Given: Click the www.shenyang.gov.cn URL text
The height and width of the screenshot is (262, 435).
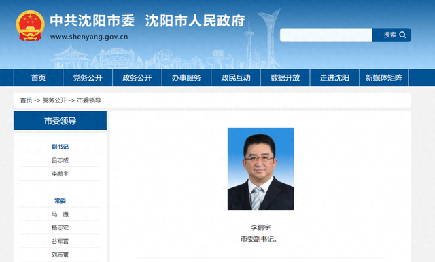Looking at the screenshot, I should [x=89, y=37].
